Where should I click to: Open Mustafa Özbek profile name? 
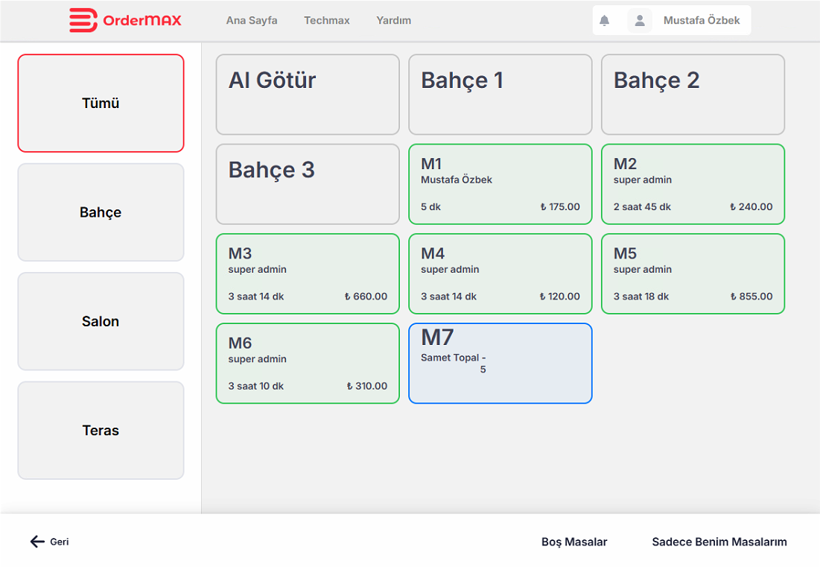click(x=702, y=21)
